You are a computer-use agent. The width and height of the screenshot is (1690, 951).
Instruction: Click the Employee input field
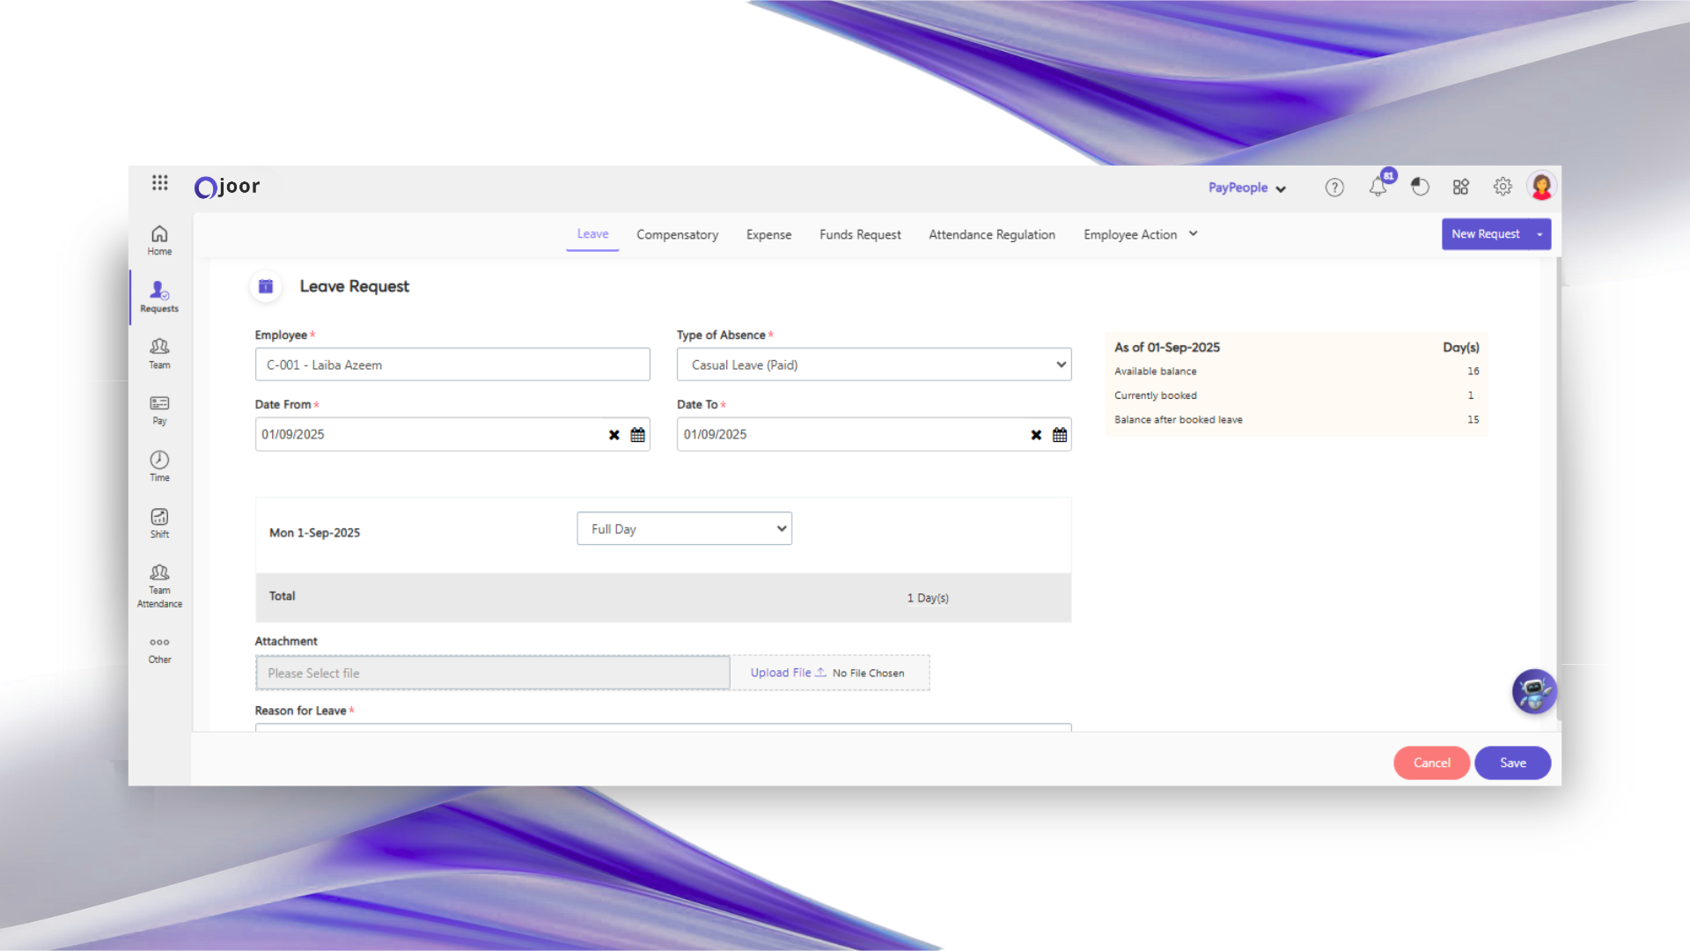[452, 365]
